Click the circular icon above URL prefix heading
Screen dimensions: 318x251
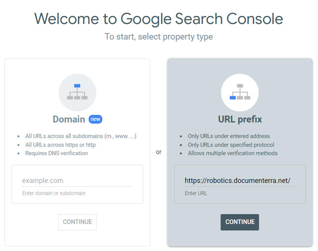click(240, 92)
